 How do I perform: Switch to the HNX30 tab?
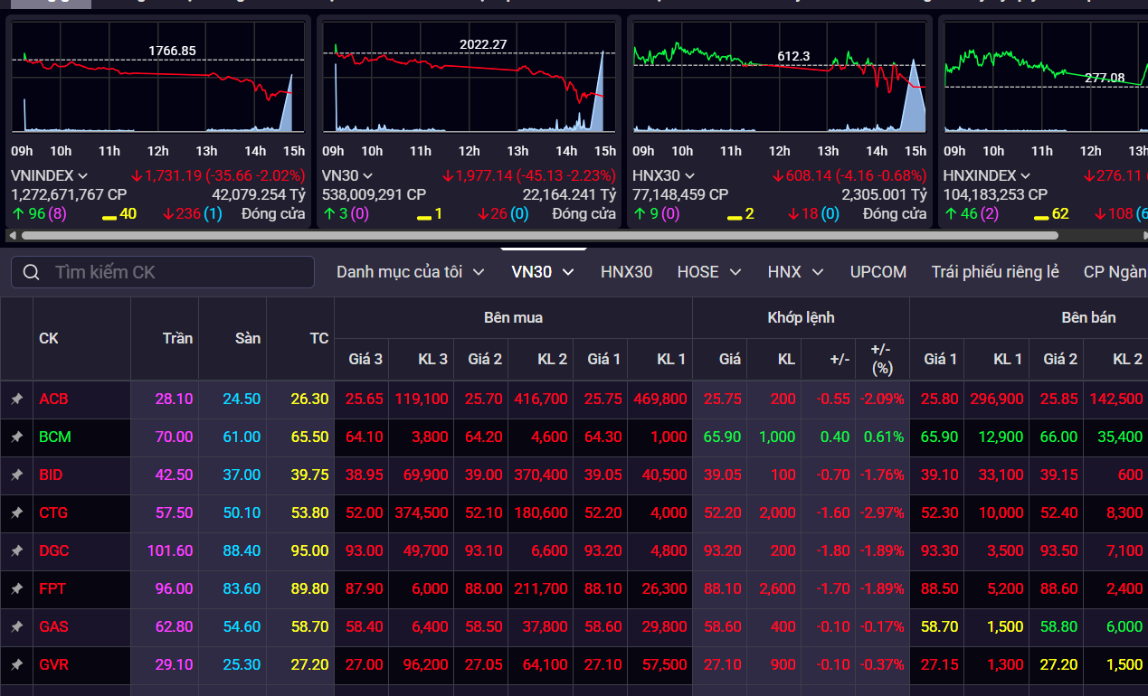626,272
